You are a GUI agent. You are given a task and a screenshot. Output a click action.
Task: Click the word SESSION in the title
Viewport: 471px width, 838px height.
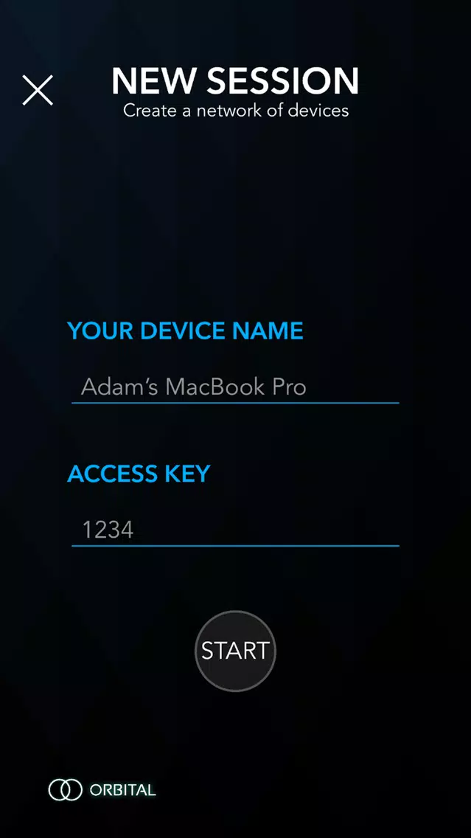[x=283, y=81]
